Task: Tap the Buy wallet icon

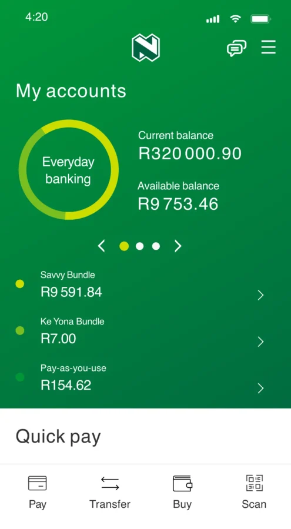Action: (x=182, y=483)
